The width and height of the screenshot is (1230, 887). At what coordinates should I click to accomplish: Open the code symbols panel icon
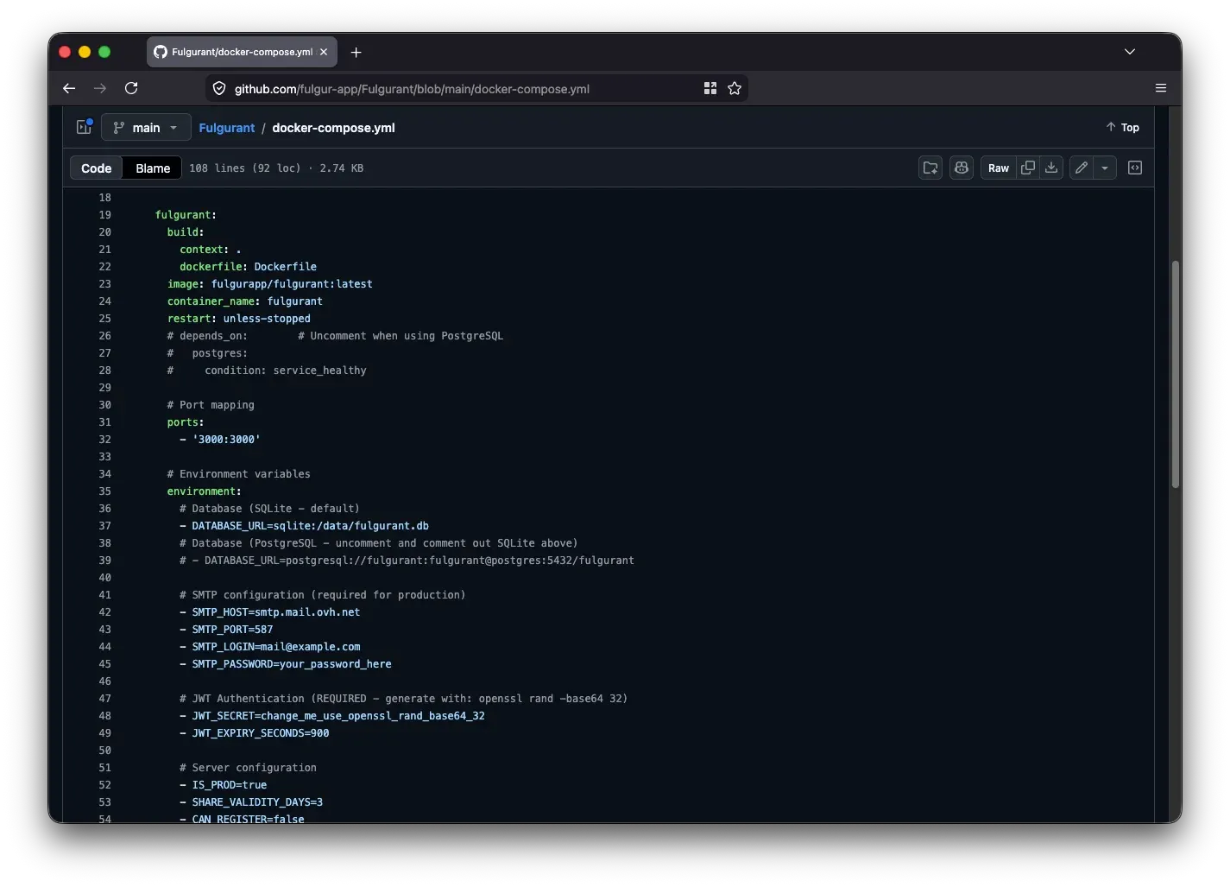[1135, 168]
